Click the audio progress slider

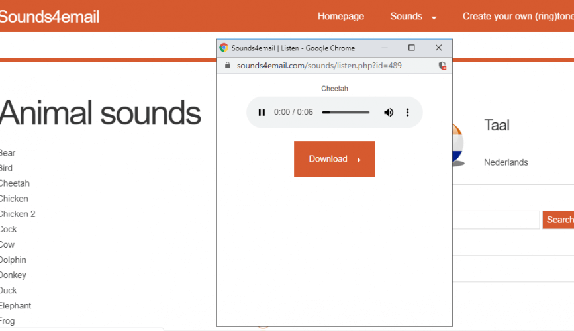click(346, 113)
